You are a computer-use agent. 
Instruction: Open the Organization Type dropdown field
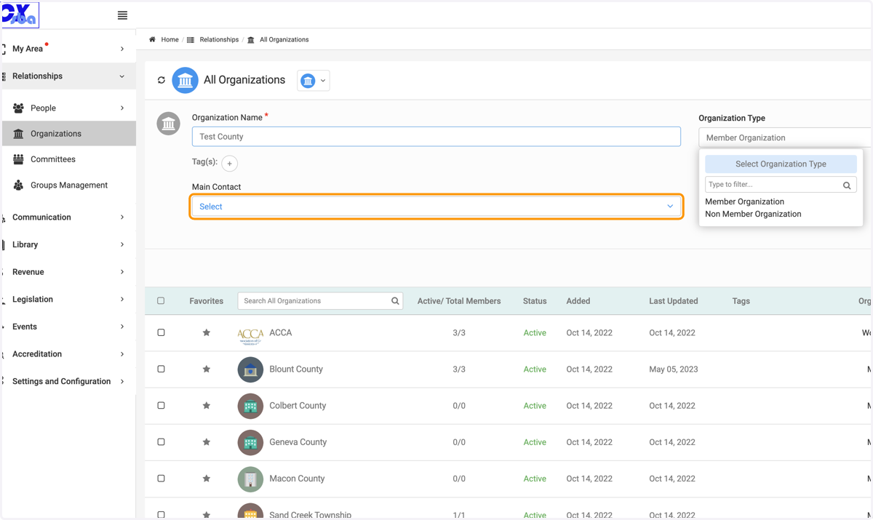click(x=784, y=137)
